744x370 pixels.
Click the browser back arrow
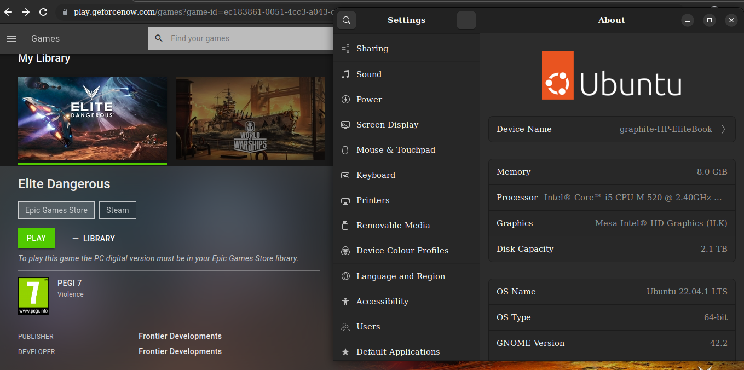(x=8, y=11)
